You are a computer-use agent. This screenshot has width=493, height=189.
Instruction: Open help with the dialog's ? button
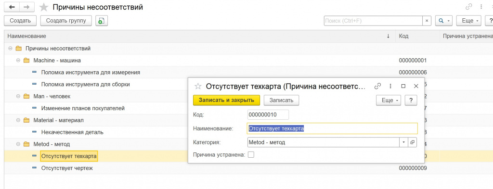pos(411,100)
